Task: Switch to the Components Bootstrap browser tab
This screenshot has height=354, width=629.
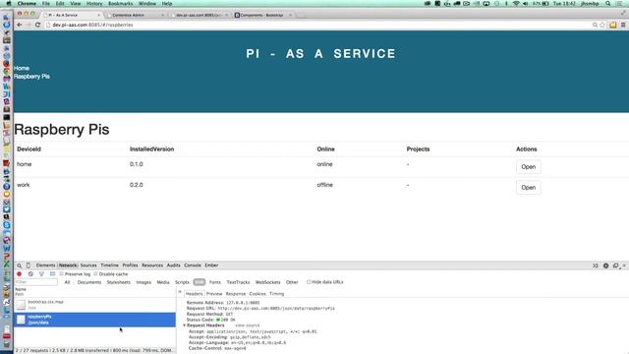Action: (261, 15)
